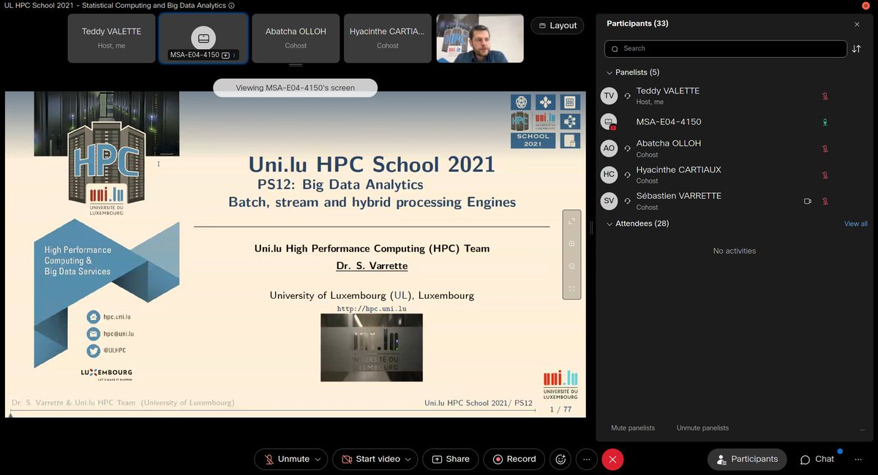Select Hyacinthe CARTIA... video tile
This screenshot has width=878, height=475.
[x=388, y=38]
